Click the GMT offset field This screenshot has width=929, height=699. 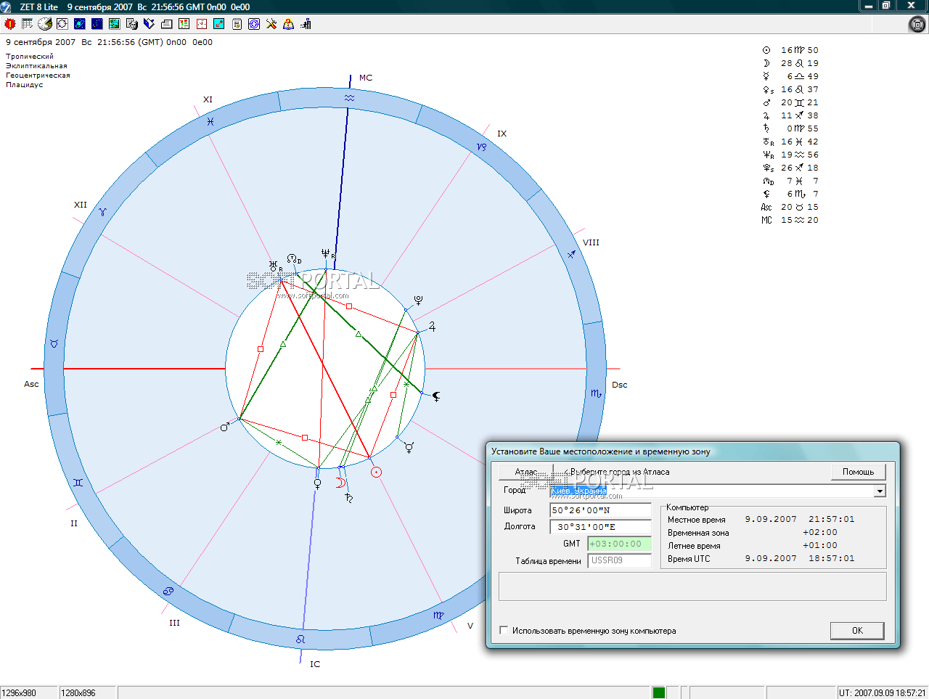point(619,544)
